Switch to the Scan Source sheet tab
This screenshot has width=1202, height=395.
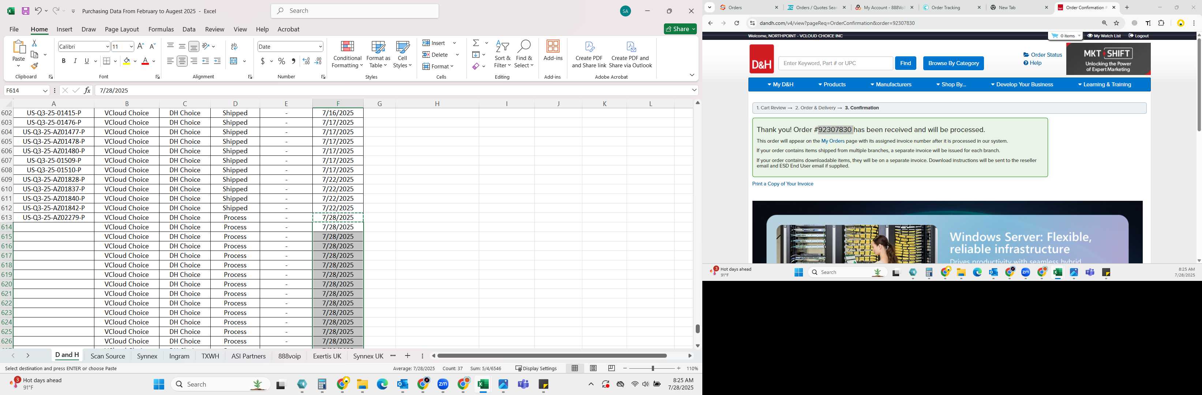108,356
